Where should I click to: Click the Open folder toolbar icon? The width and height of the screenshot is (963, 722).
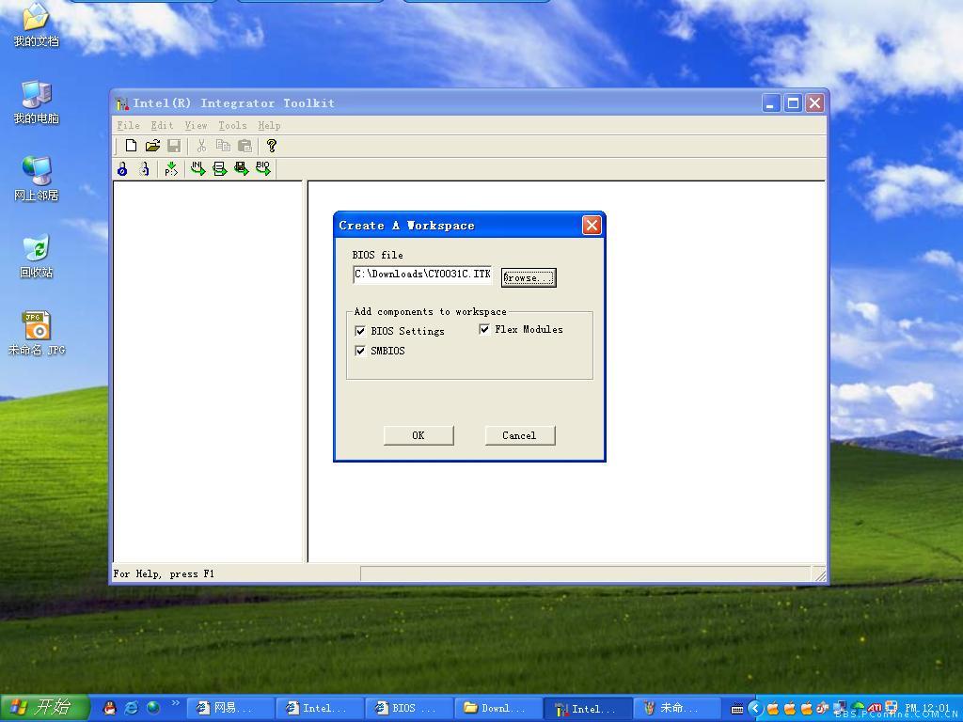[x=152, y=146]
